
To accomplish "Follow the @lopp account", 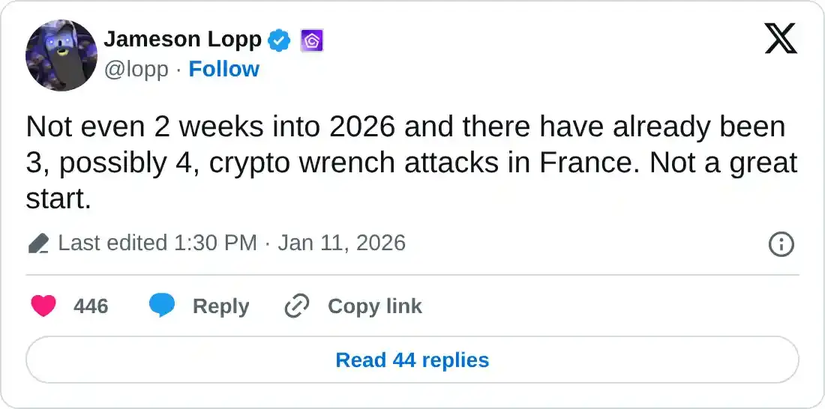I will tap(223, 69).
